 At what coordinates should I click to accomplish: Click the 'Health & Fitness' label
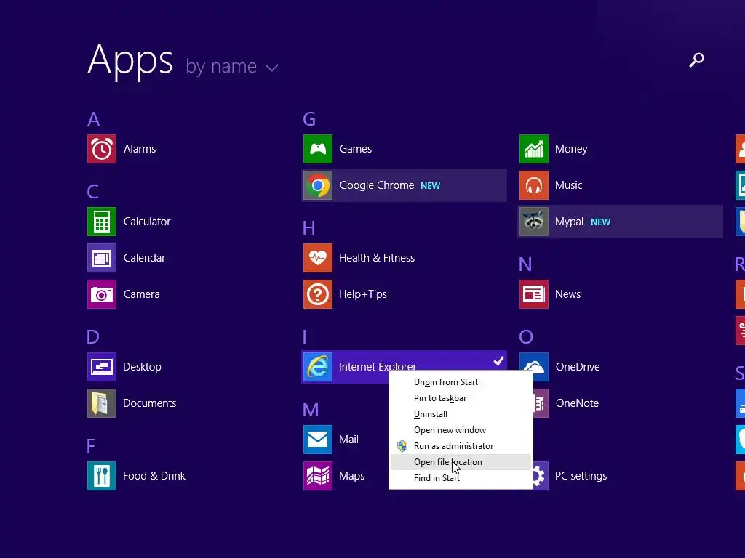[x=377, y=258]
